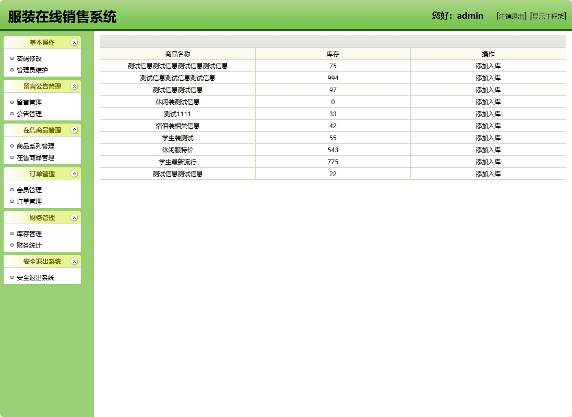This screenshot has width=572, height=417.
Task: Select the icon next to 商品系列管理
Action: click(x=11, y=146)
